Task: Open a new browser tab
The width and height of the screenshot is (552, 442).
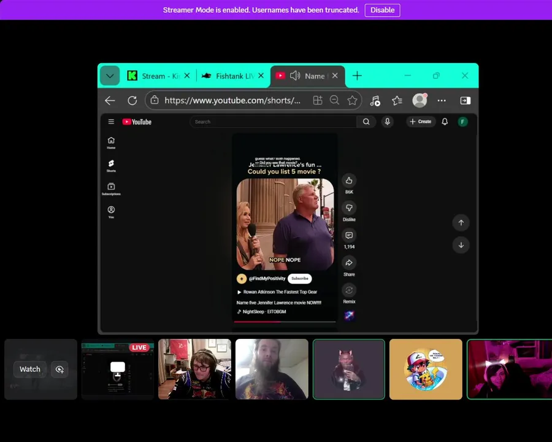Action: point(357,76)
